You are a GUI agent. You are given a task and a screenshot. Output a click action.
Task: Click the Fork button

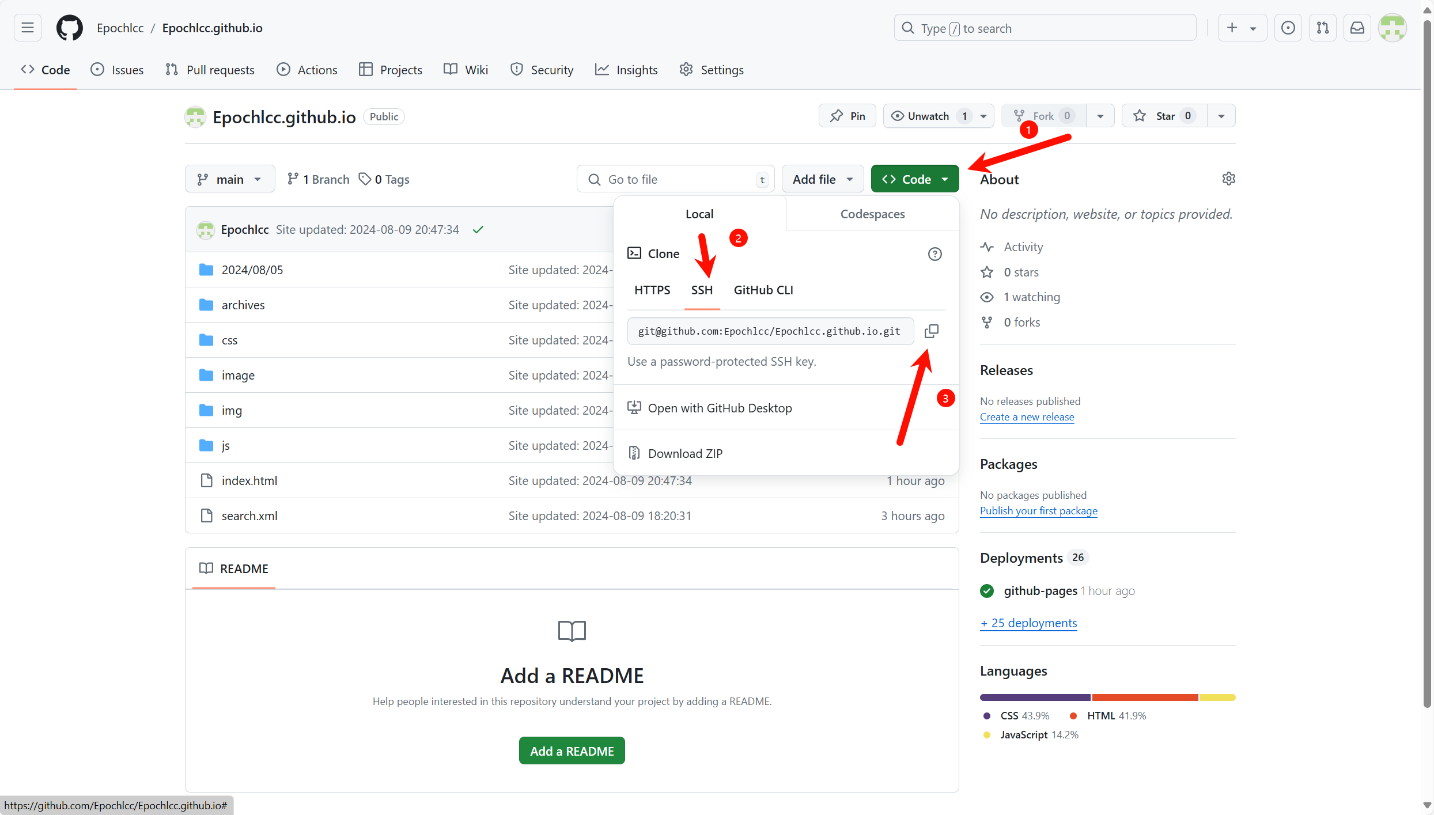click(x=1043, y=116)
